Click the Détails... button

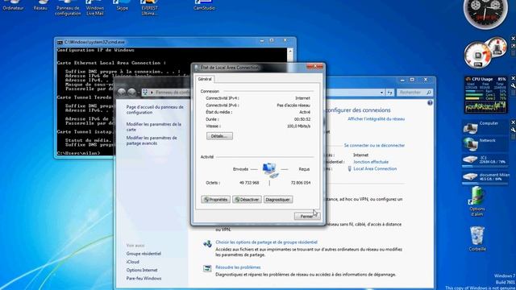pyautogui.click(x=219, y=136)
